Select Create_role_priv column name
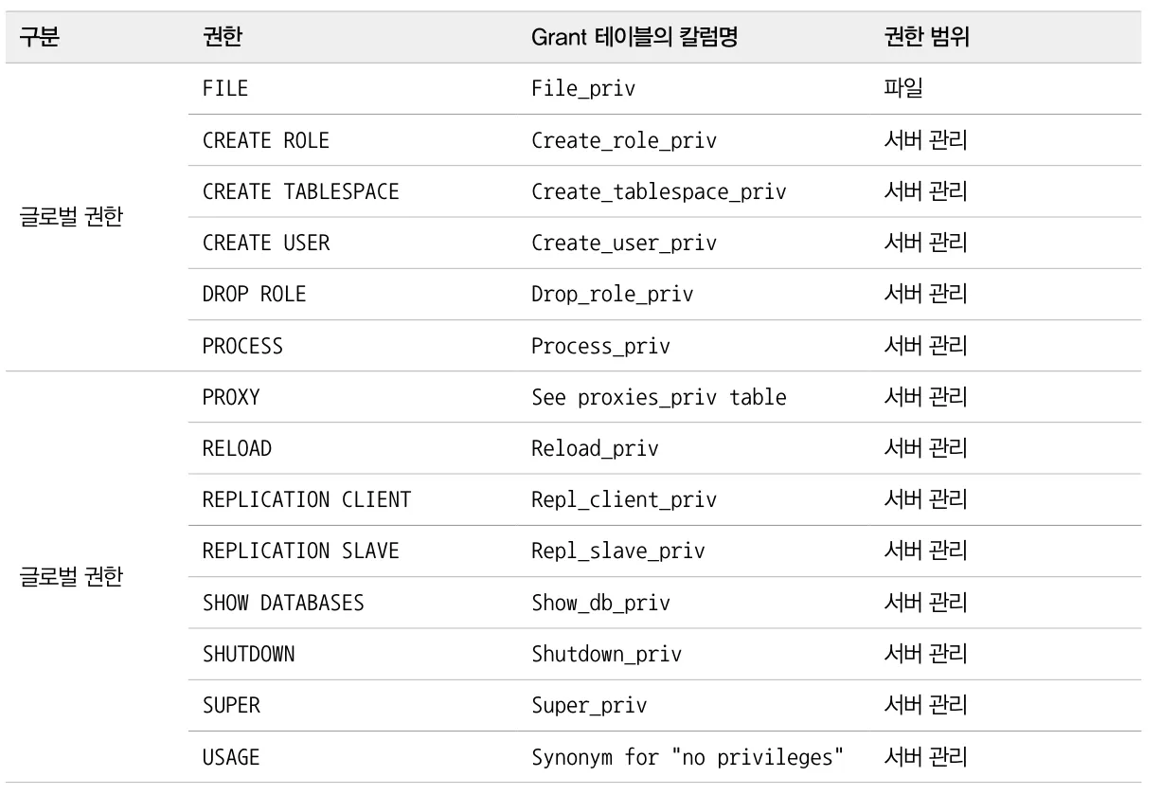 point(624,141)
